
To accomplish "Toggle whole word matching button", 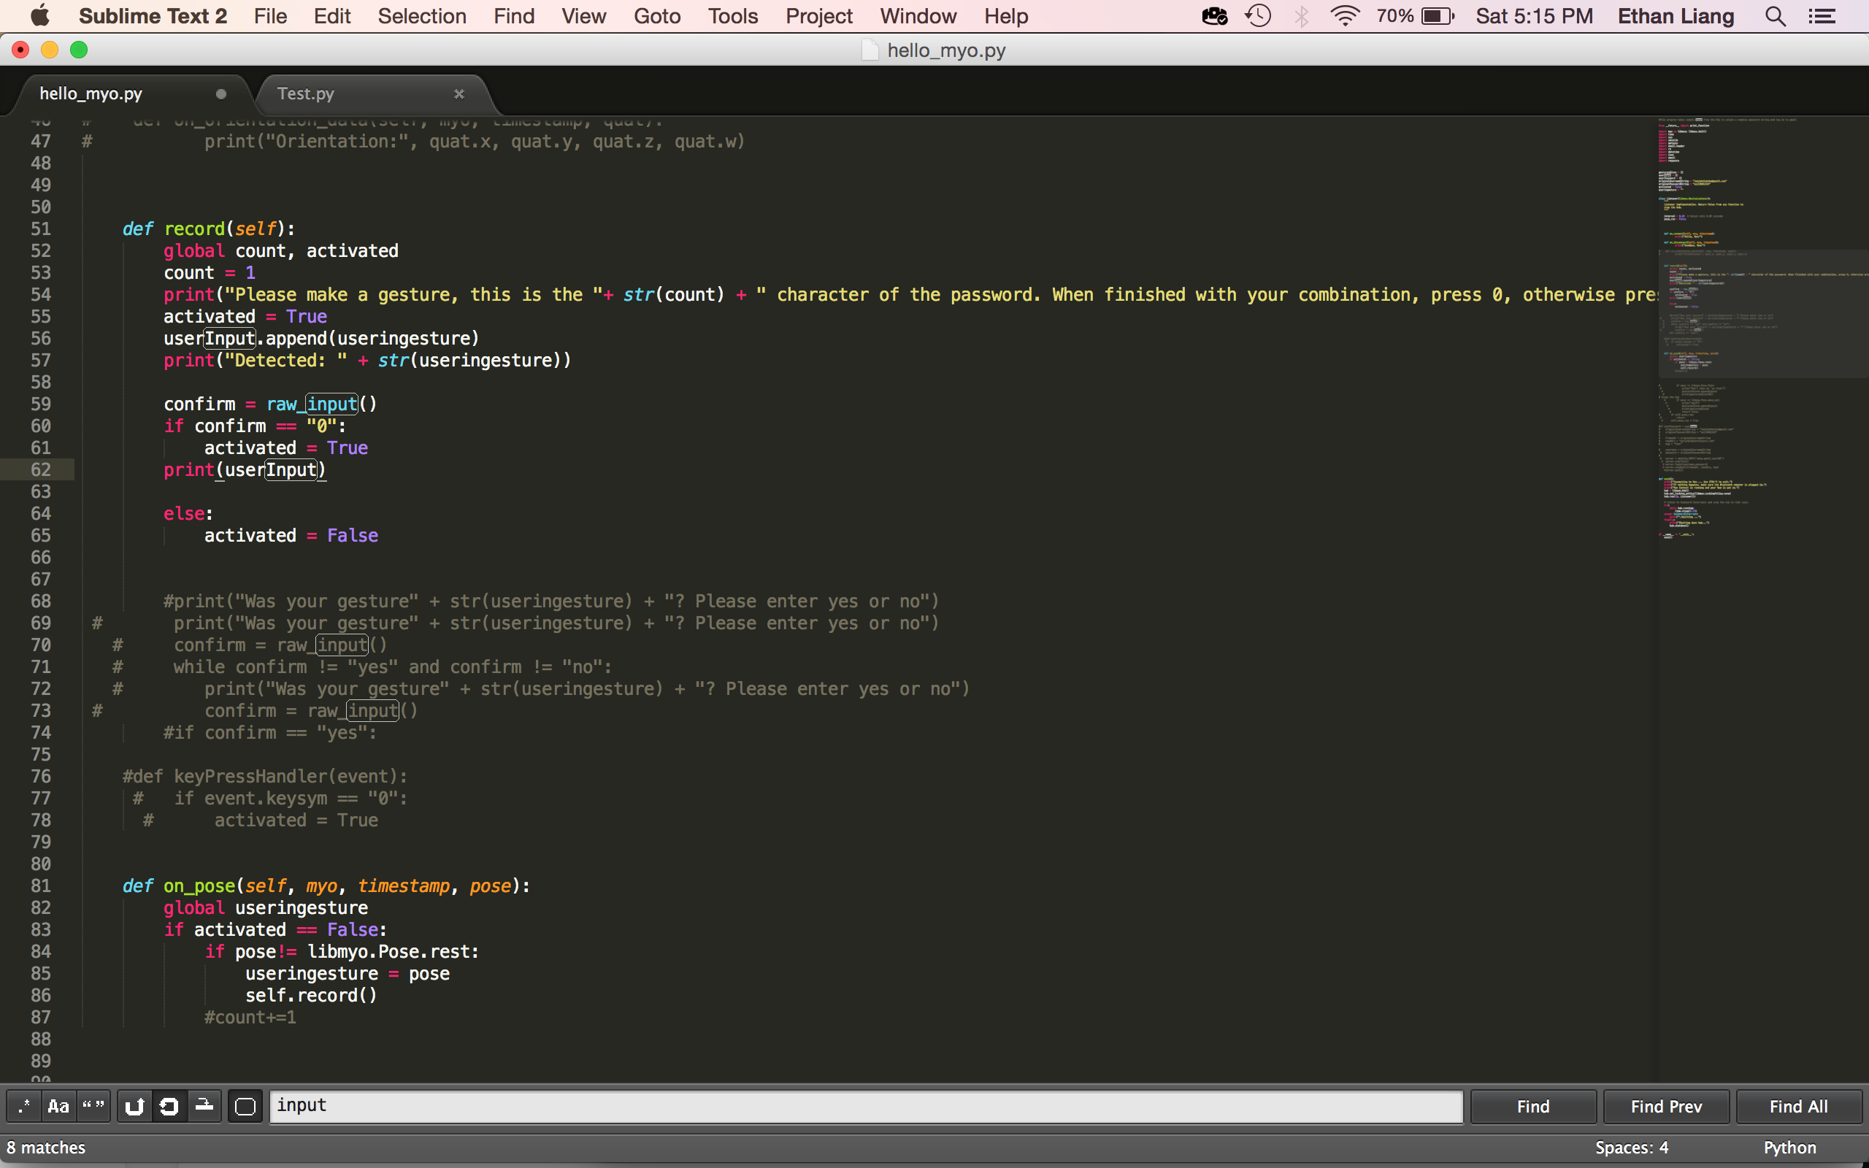I will click(93, 1106).
